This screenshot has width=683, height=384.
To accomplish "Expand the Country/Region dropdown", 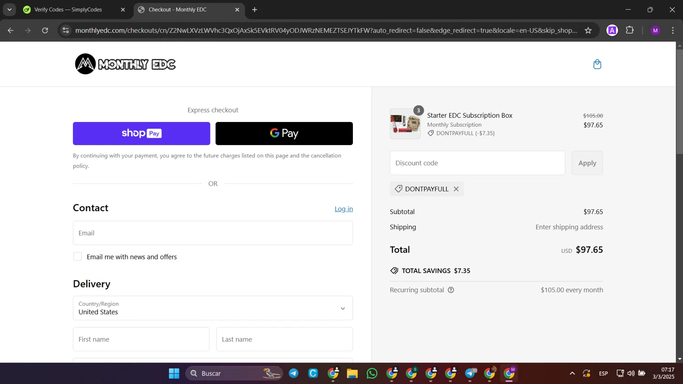I will tap(213, 308).
